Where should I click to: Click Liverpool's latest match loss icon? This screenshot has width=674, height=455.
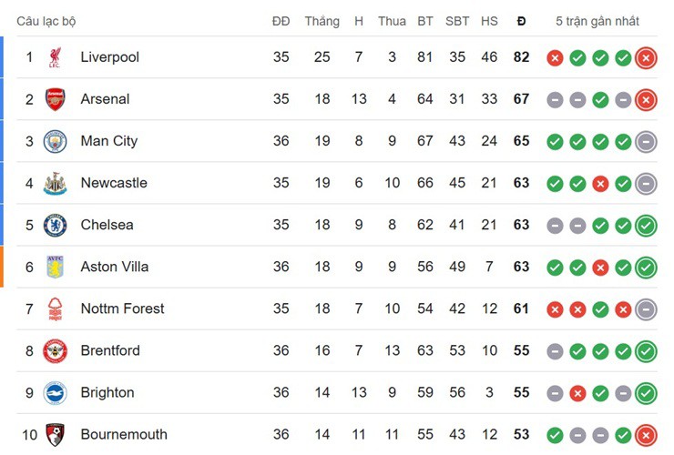[646, 58]
